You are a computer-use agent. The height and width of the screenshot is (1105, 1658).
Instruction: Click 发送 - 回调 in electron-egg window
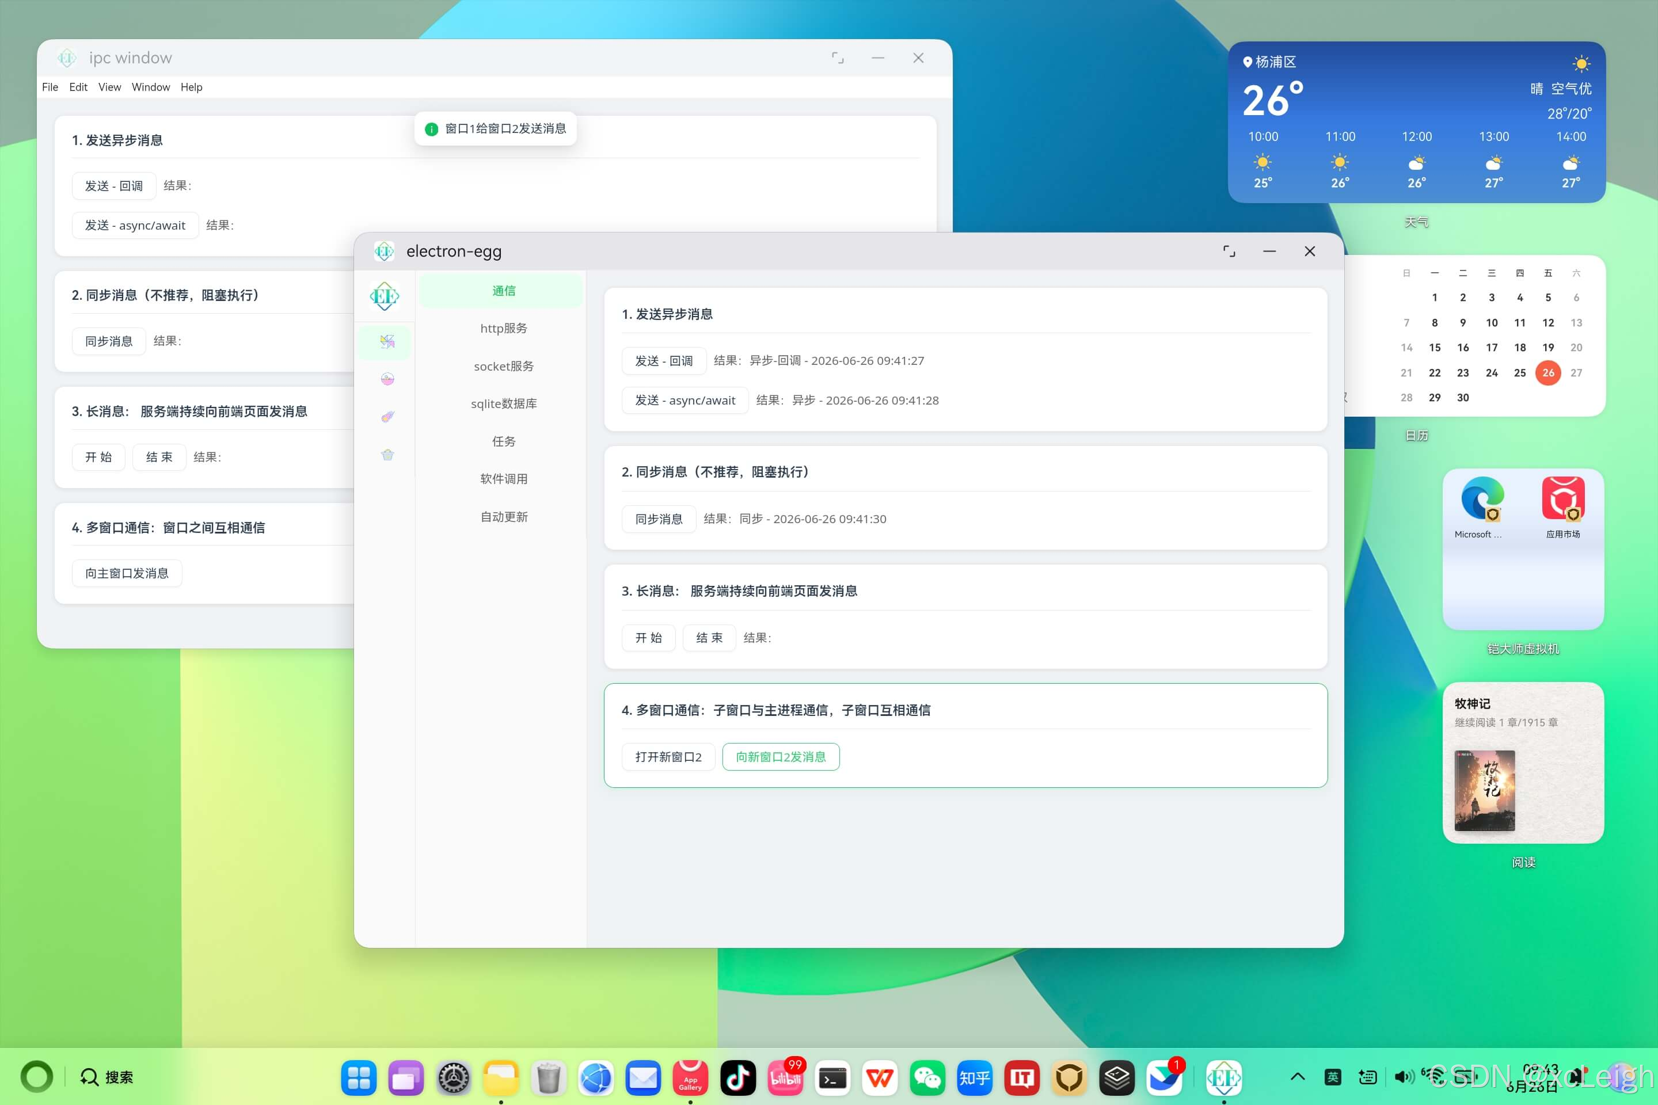[x=663, y=361]
